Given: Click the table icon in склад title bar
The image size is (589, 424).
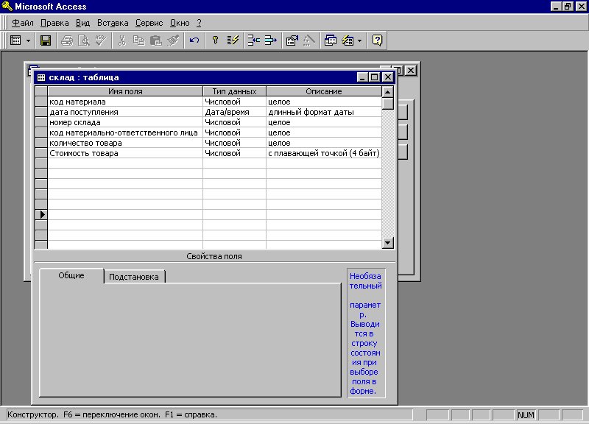Looking at the screenshot, I should pos(41,78).
